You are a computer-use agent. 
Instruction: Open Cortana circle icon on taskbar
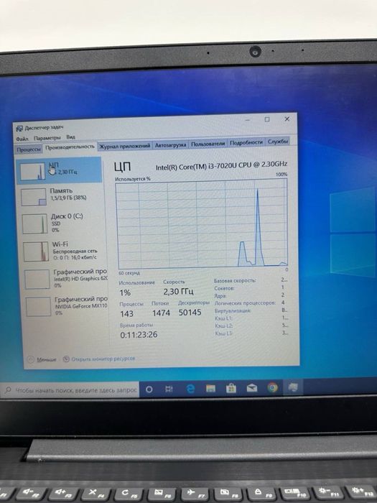pyautogui.click(x=149, y=389)
